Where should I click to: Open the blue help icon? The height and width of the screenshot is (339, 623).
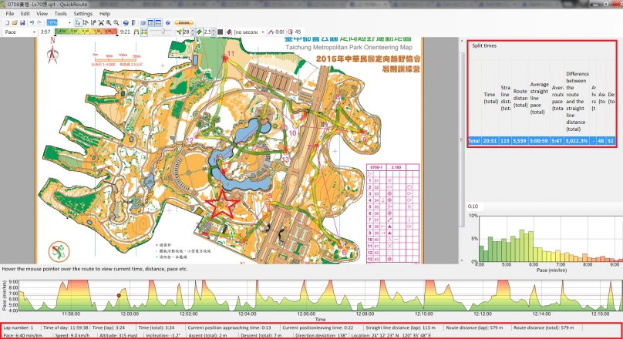click(x=167, y=23)
